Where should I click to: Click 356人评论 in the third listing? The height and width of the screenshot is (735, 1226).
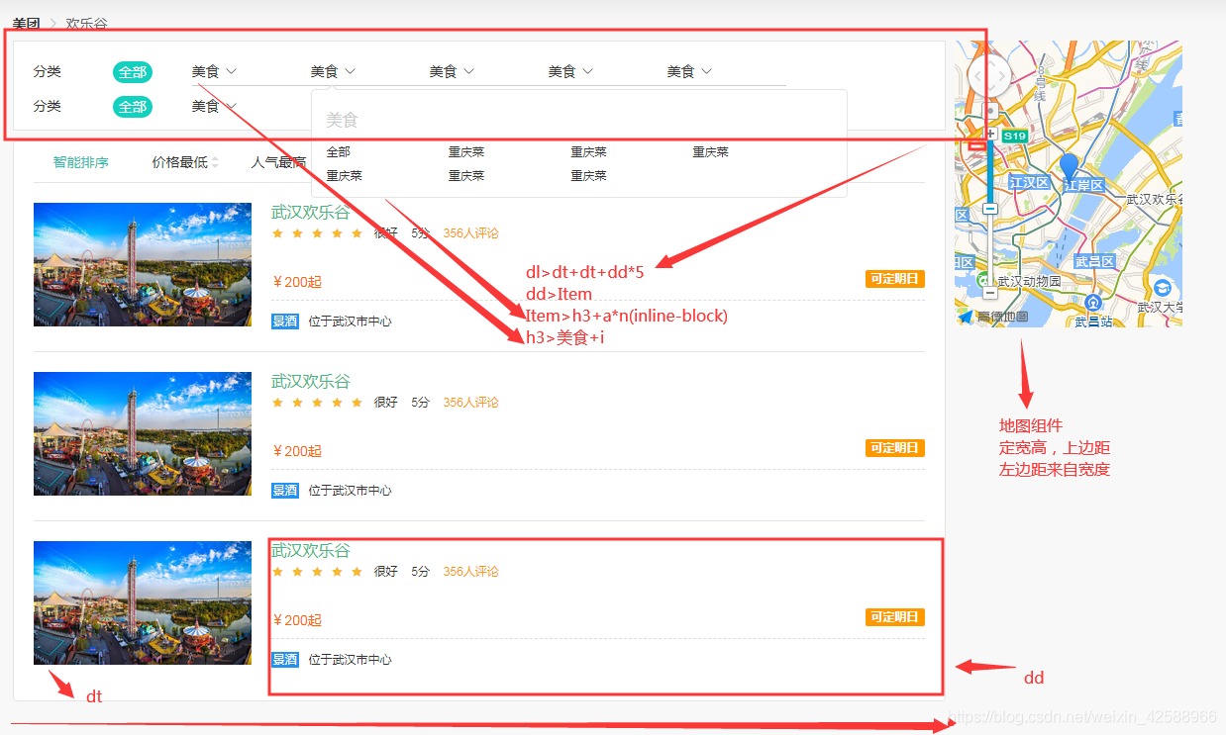471,572
